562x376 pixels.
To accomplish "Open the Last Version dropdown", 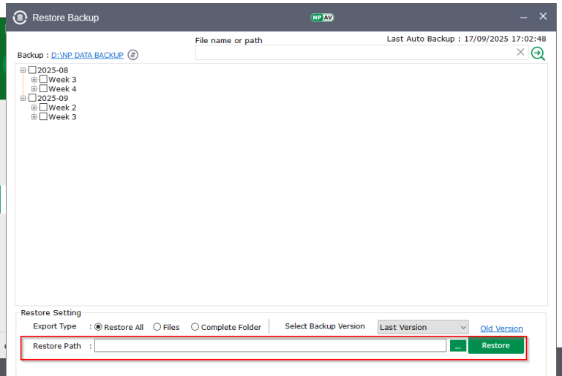I will (x=423, y=327).
